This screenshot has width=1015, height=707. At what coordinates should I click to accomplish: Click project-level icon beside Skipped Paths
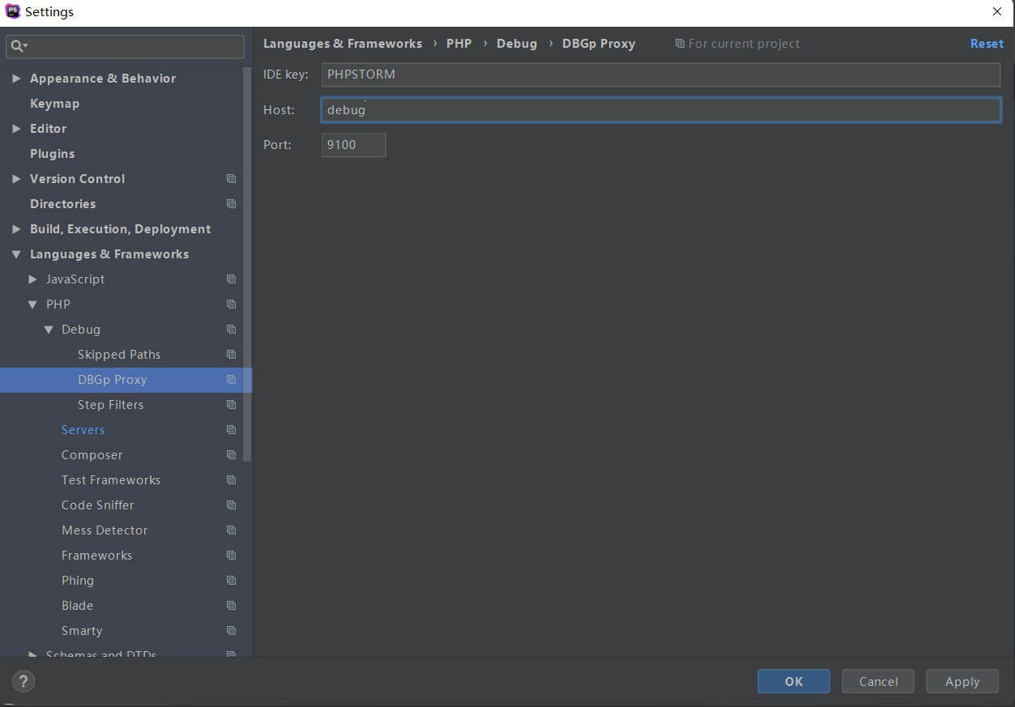point(232,355)
